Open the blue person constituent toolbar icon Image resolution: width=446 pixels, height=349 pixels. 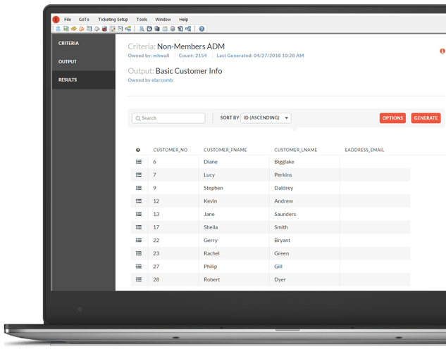tap(58, 29)
